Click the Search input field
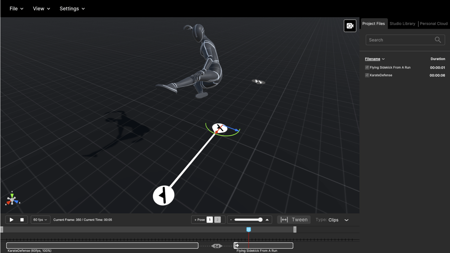This screenshot has height=253, width=450. (400, 40)
